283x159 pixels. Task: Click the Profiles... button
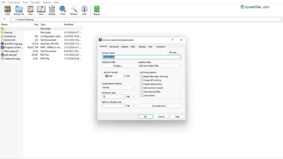(118, 66)
